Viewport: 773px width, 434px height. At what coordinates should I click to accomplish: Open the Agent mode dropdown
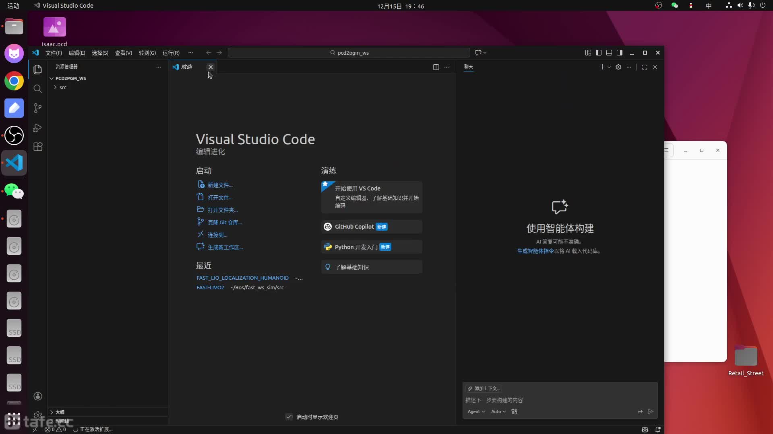476,411
